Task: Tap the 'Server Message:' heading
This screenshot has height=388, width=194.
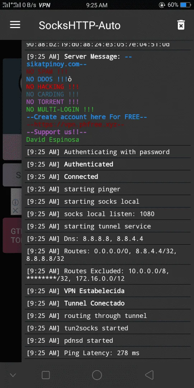Action: (x=92, y=57)
